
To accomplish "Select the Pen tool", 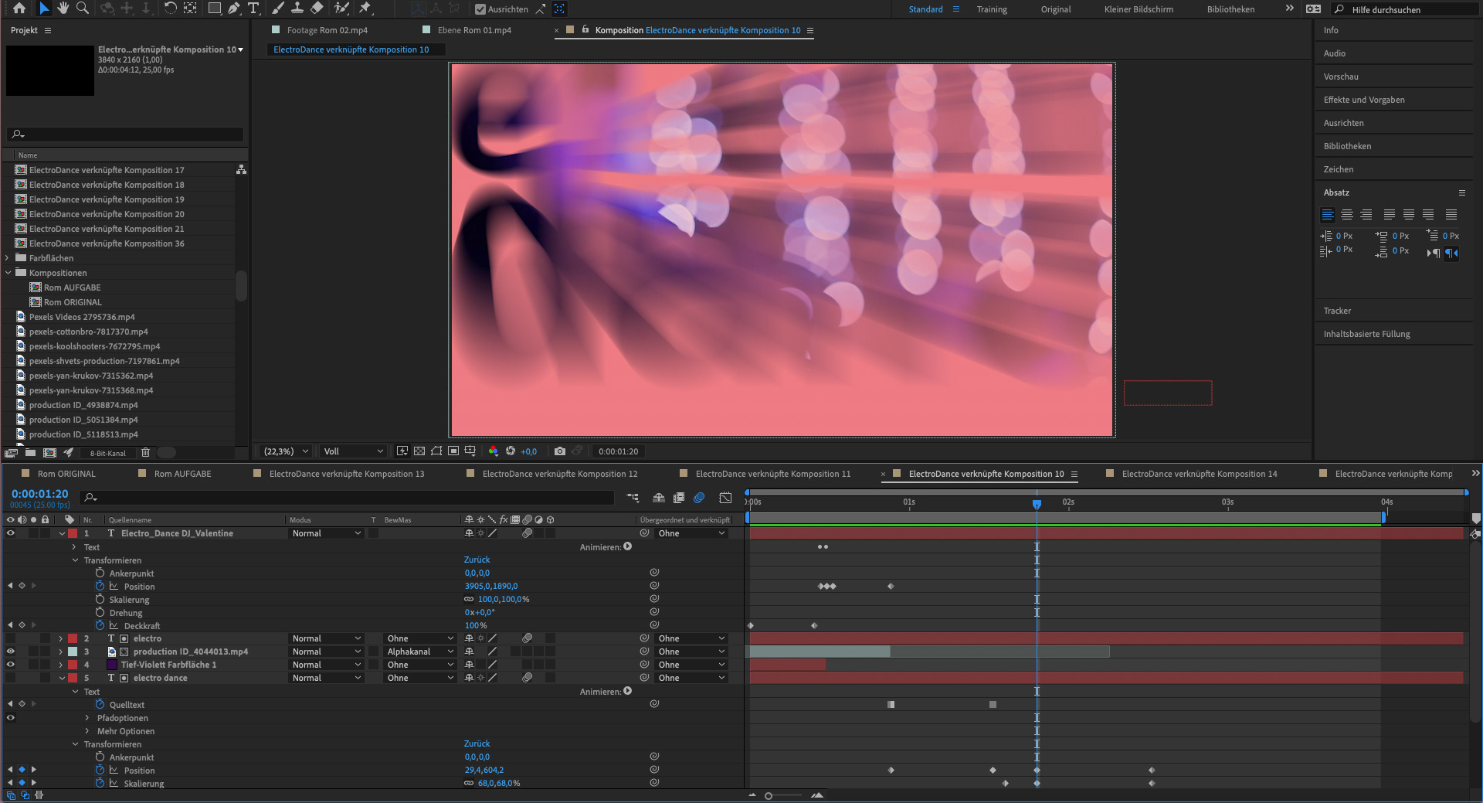I will coord(234,9).
